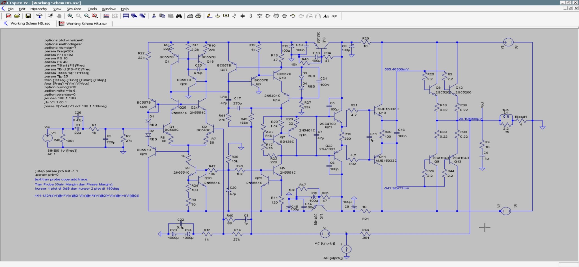Select the Ground symbol tool
This screenshot has height=267, width=579.
point(217,16)
